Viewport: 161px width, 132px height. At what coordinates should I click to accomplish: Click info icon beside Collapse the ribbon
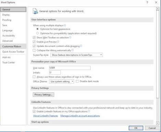pyautogui.click(x=72, y=50)
